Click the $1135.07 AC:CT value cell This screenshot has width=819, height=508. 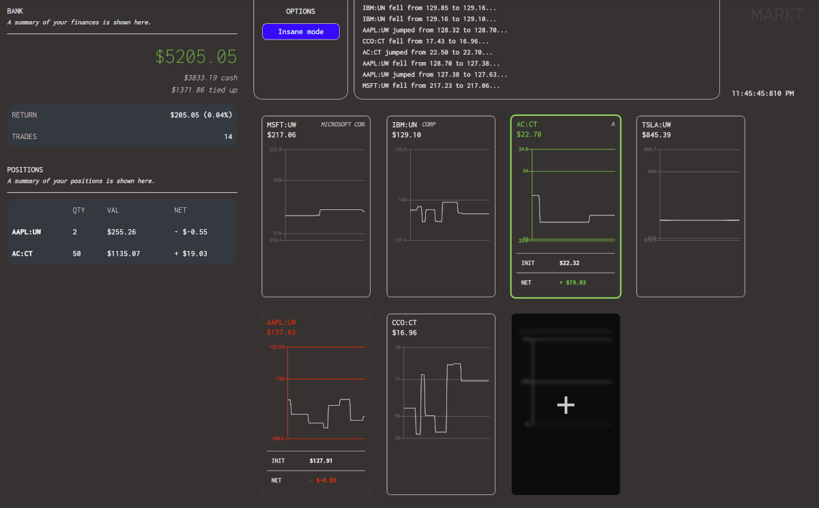pyautogui.click(x=124, y=253)
